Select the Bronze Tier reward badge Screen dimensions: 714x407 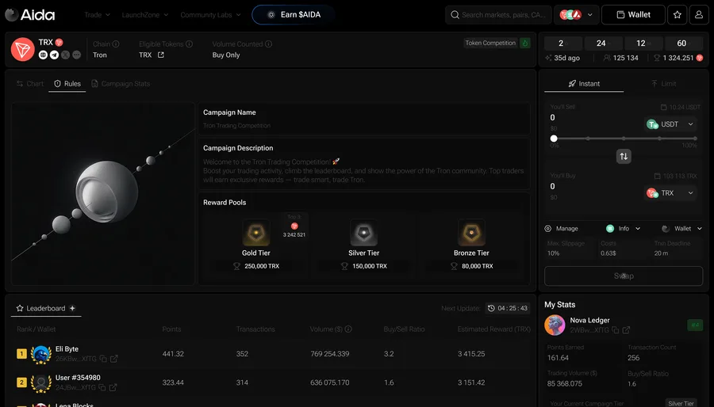[471, 233]
